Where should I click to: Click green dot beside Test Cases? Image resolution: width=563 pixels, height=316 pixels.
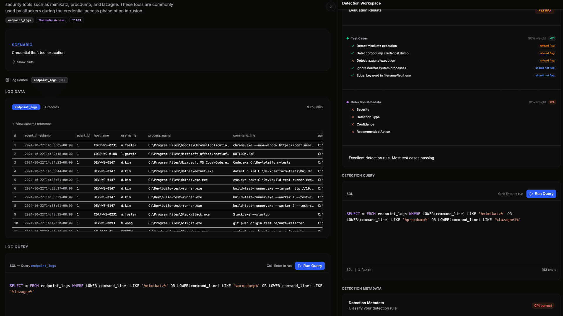point(347,38)
